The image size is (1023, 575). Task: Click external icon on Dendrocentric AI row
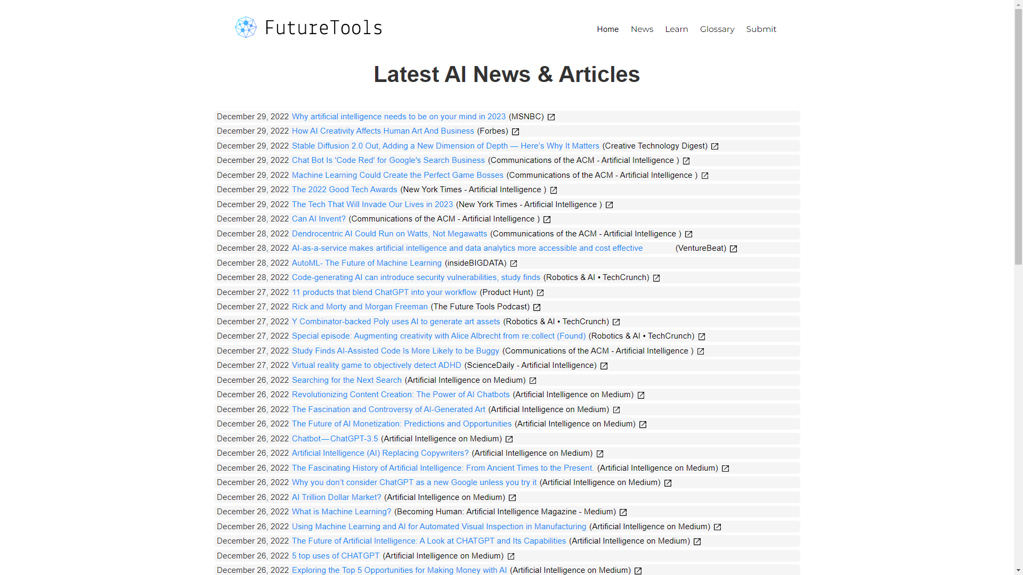pos(689,234)
